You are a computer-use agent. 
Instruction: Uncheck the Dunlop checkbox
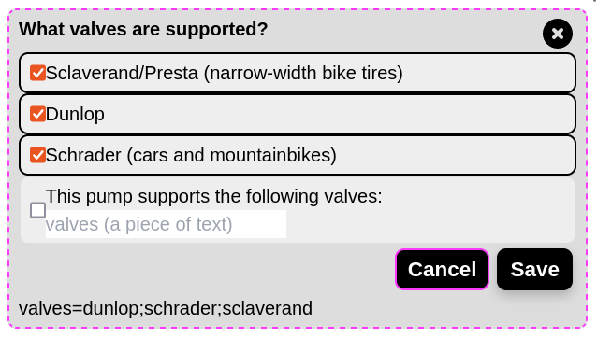point(37,114)
